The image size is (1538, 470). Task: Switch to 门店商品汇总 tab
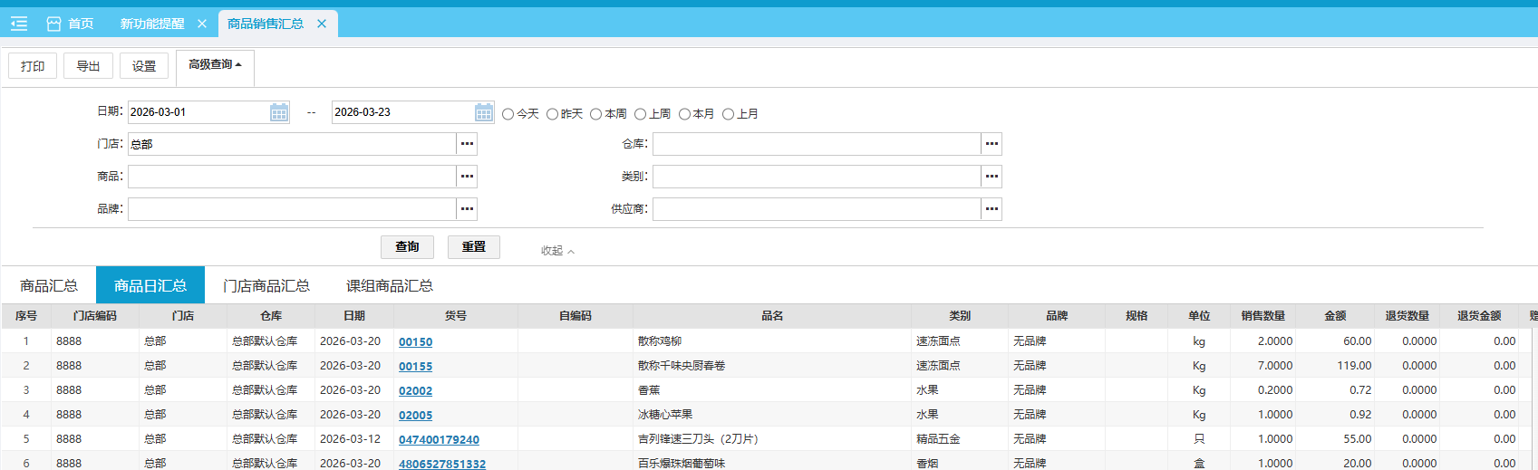click(266, 285)
